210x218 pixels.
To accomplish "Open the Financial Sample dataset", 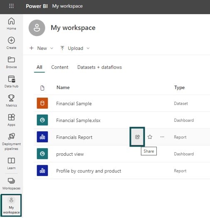I will 74,103.
